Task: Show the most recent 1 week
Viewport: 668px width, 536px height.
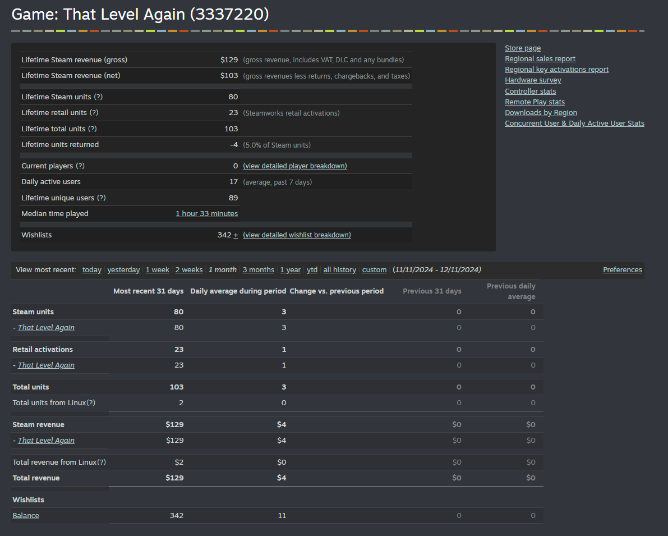Action: tap(157, 270)
